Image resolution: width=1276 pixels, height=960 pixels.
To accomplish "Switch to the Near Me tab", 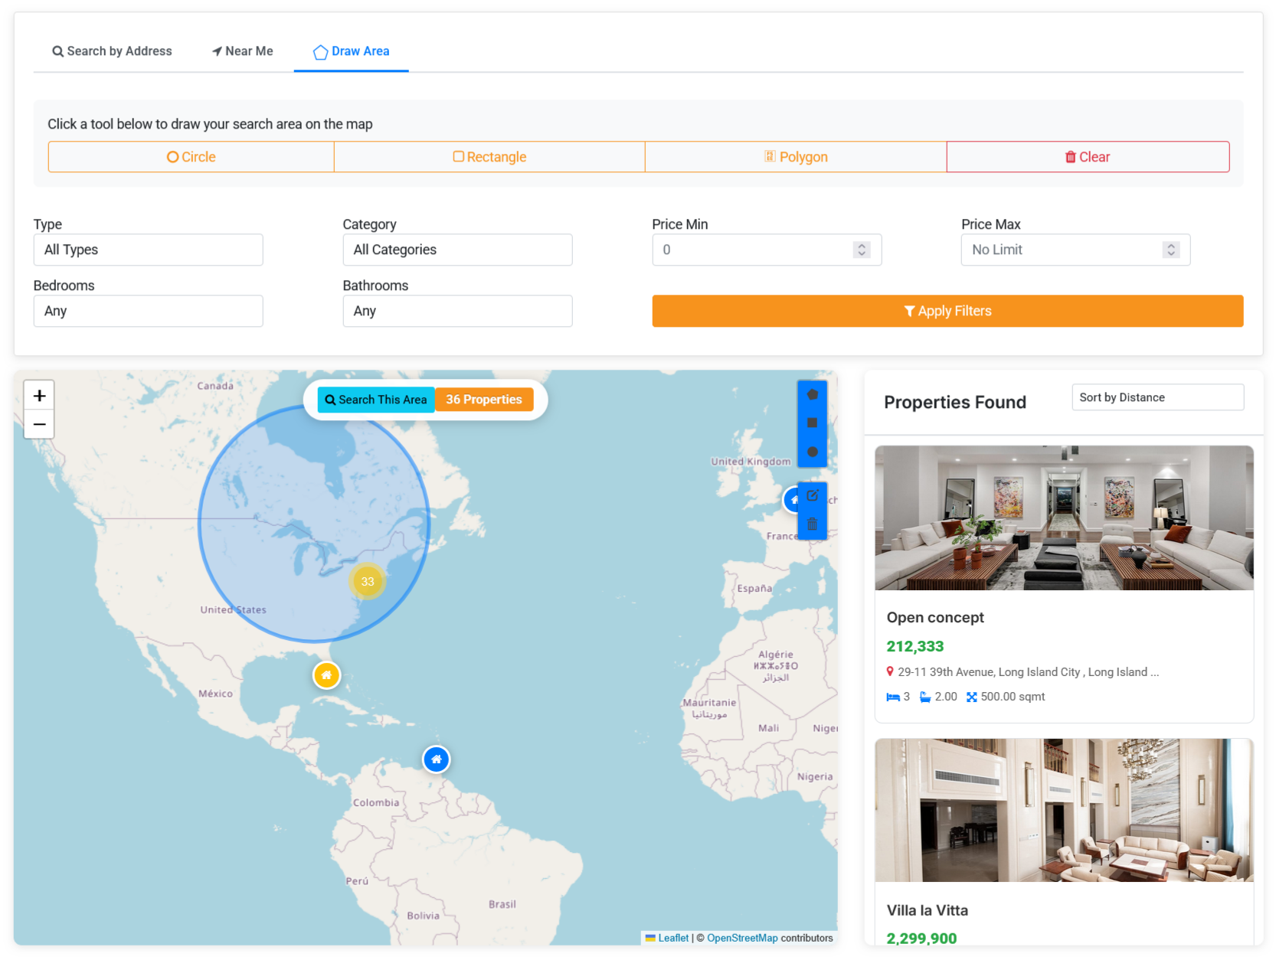I will [x=242, y=51].
